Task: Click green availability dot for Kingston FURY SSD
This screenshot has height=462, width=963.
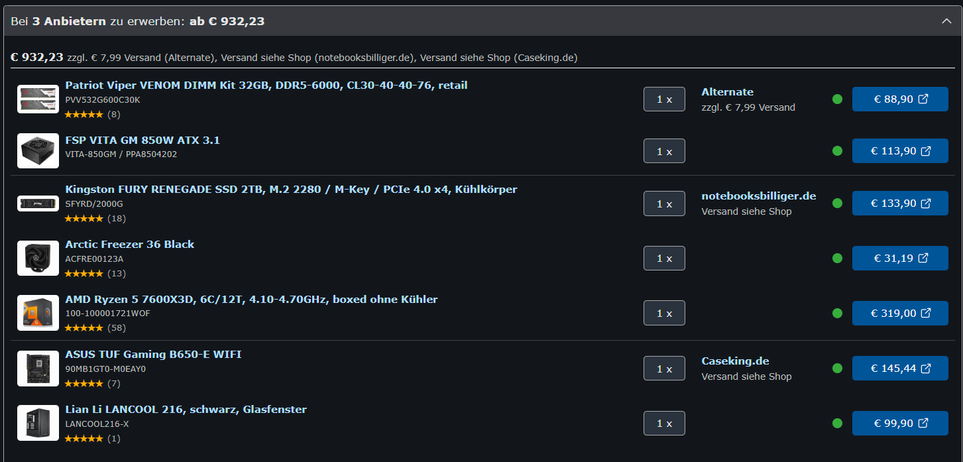Action: pos(837,203)
